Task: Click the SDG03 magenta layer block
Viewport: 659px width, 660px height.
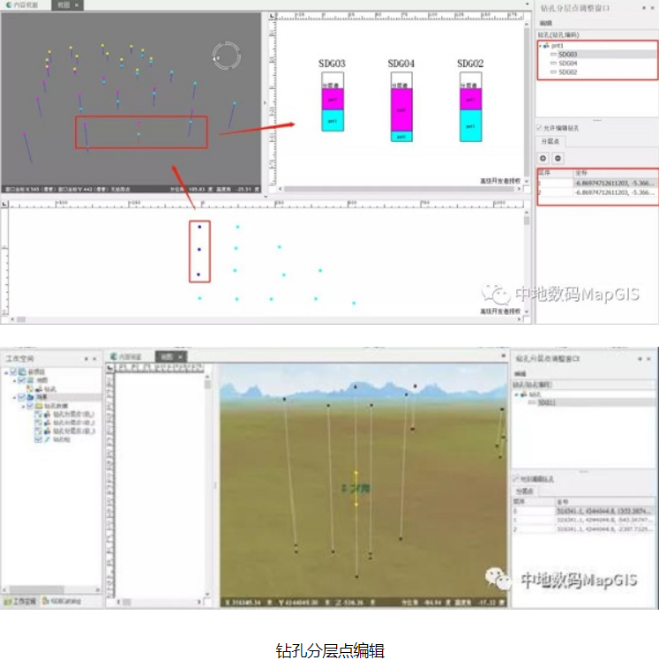Action: (x=333, y=100)
